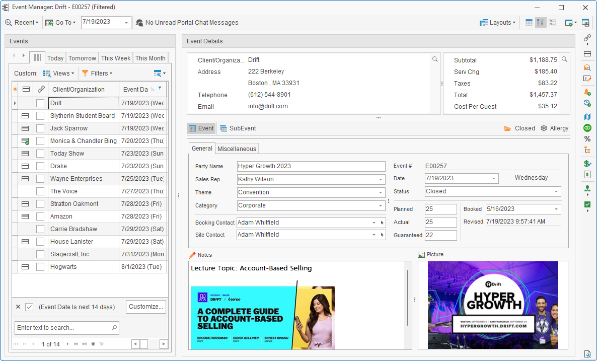The image size is (597, 361).
Task: Remove the filter with the X button
Action: pos(18,307)
